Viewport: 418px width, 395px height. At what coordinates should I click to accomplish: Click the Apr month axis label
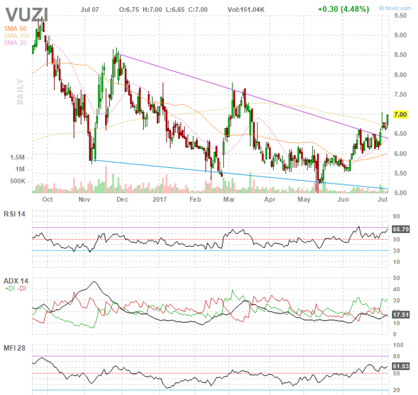[x=270, y=199]
